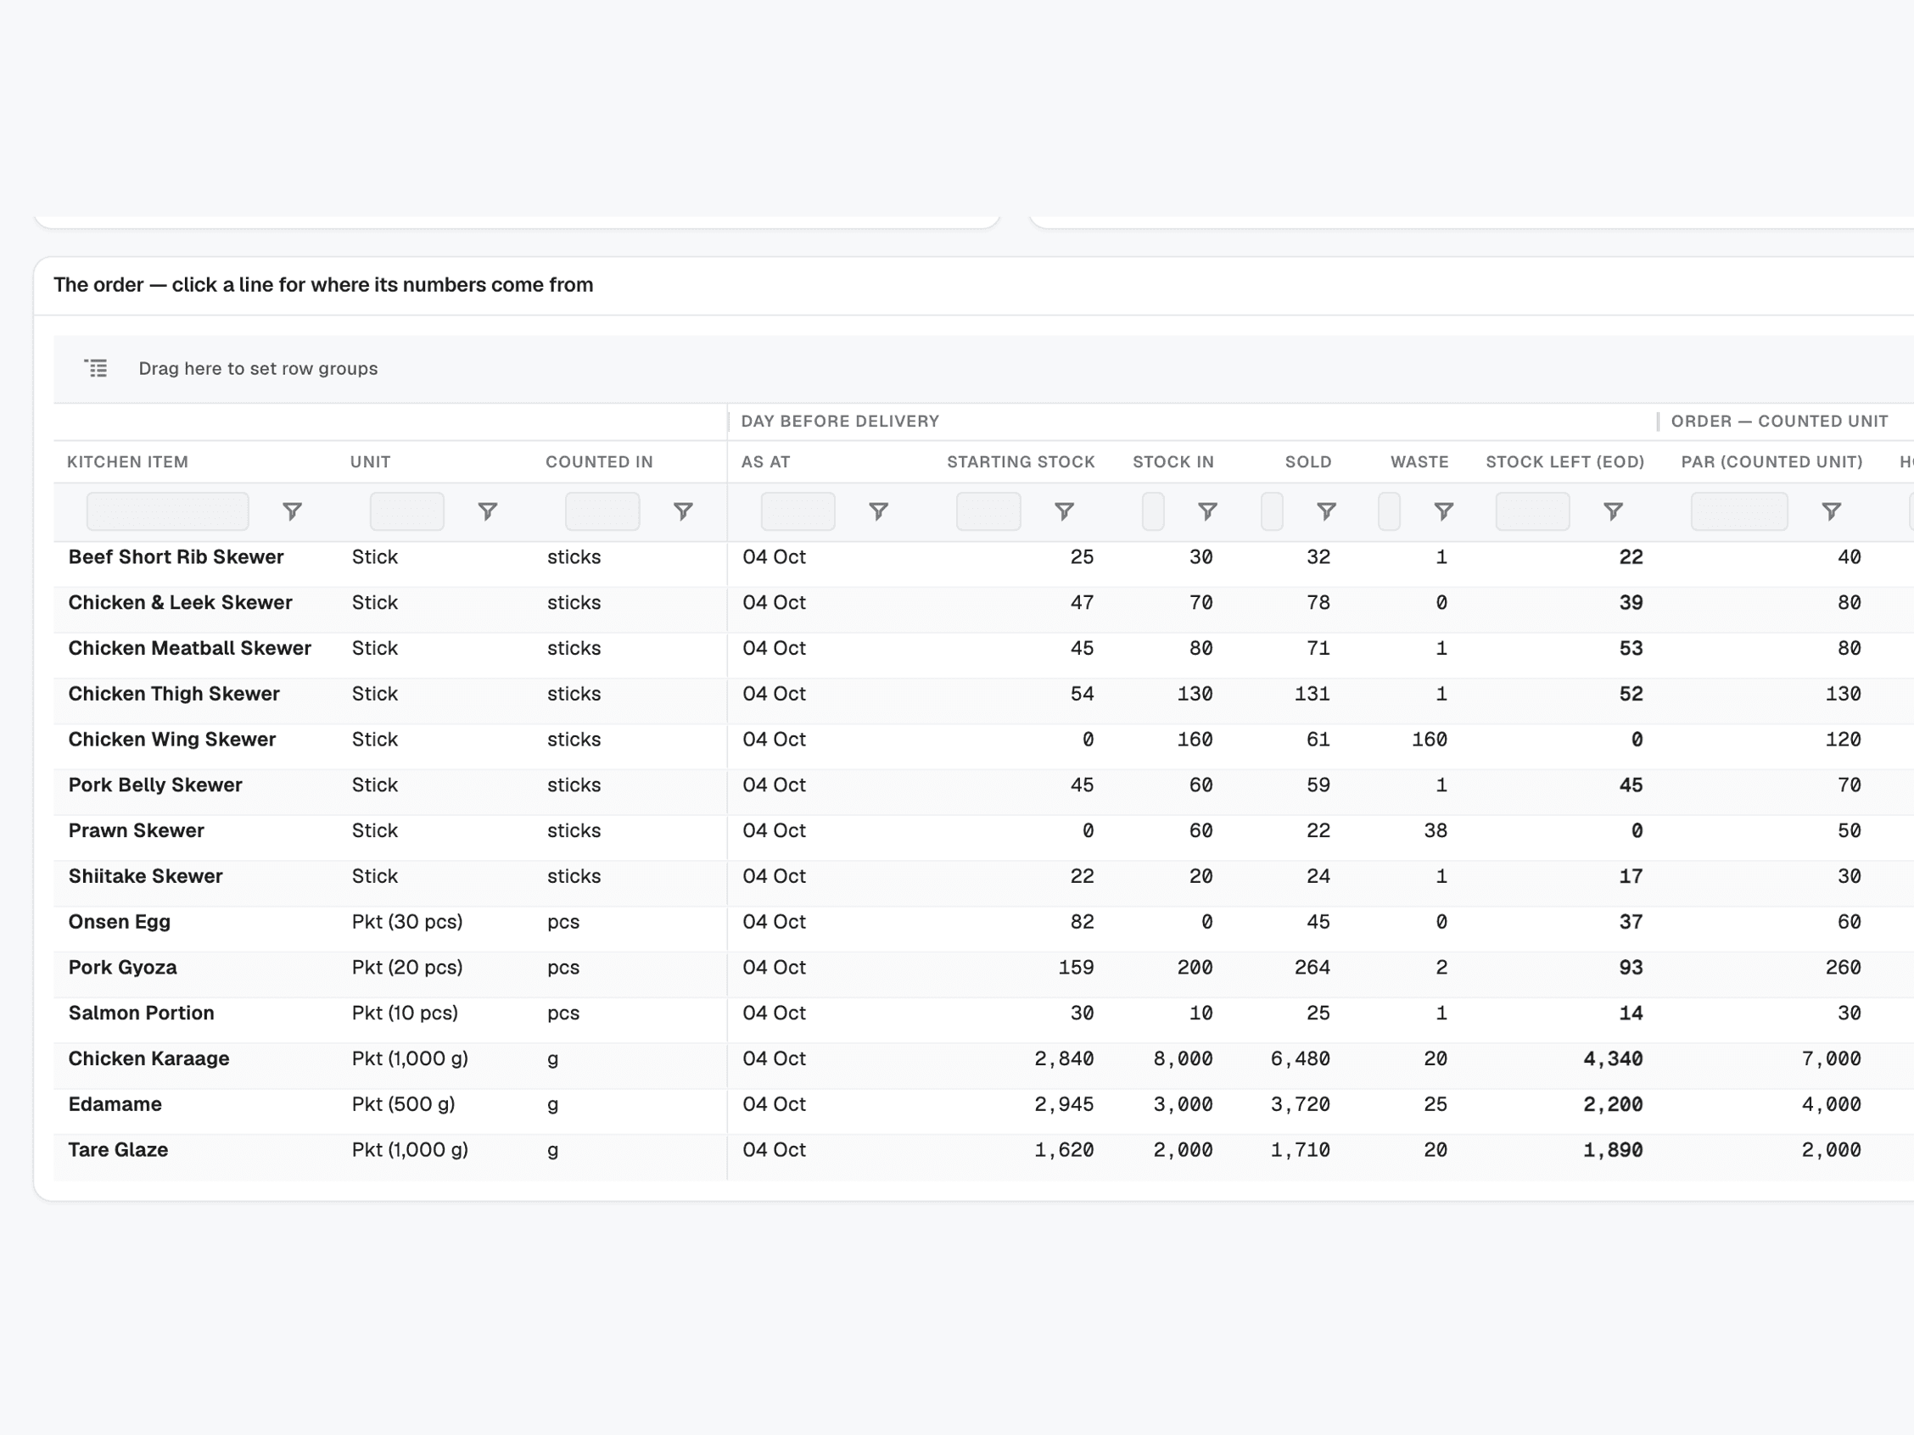Open filter menu for Starting Stock column

click(1065, 511)
